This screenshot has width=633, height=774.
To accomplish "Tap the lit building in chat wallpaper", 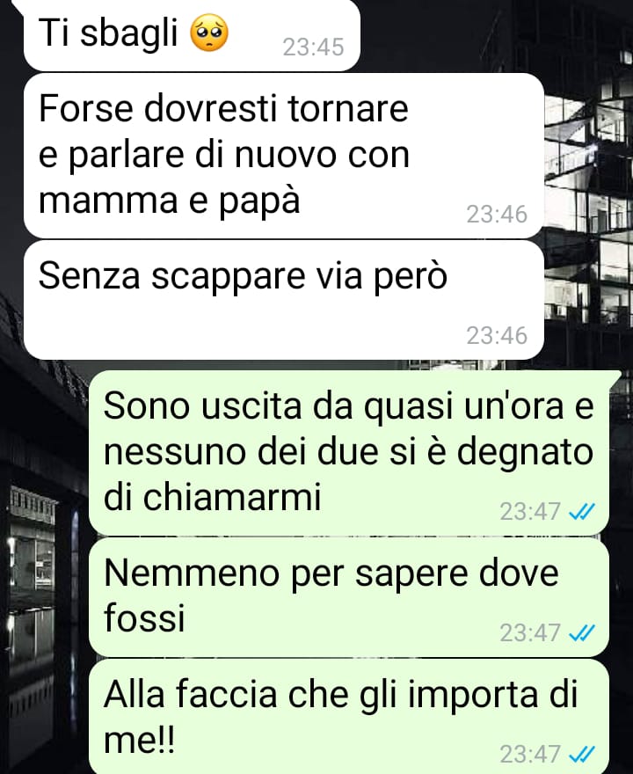I will 588,208.
